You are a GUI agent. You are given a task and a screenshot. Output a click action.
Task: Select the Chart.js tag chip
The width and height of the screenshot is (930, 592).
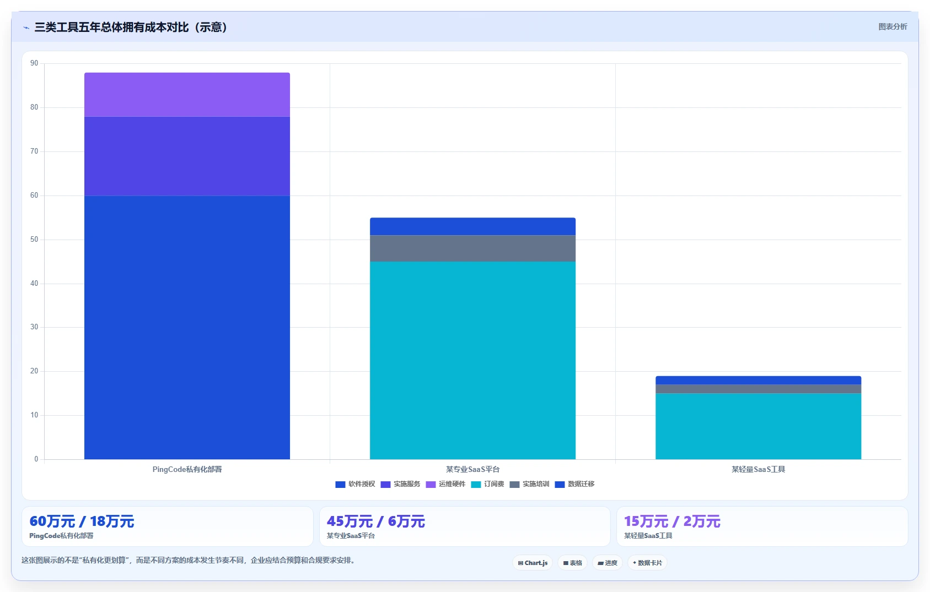tap(533, 563)
